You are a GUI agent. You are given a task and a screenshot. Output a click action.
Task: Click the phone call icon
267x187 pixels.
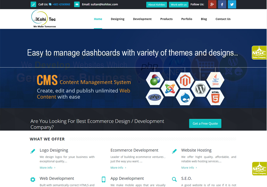click(34, 4)
